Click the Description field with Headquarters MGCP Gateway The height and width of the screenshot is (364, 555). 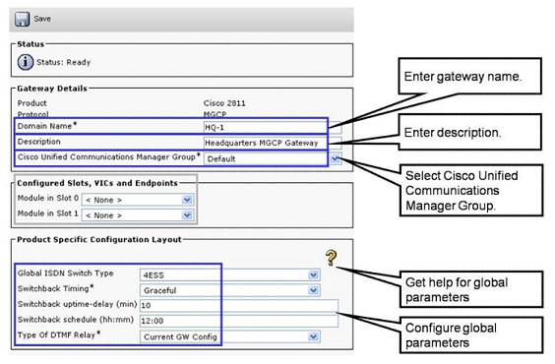(x=273, y=143)
